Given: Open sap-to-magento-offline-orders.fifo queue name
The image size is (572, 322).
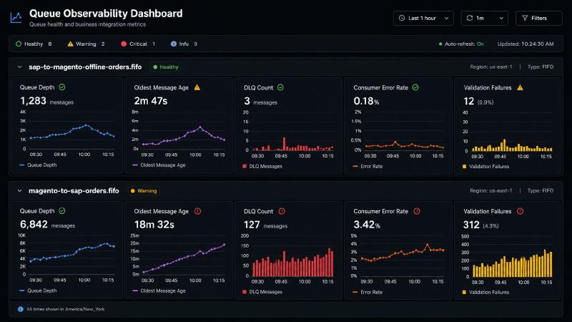Looking at the screenshot, I should (x=85, y=67).
